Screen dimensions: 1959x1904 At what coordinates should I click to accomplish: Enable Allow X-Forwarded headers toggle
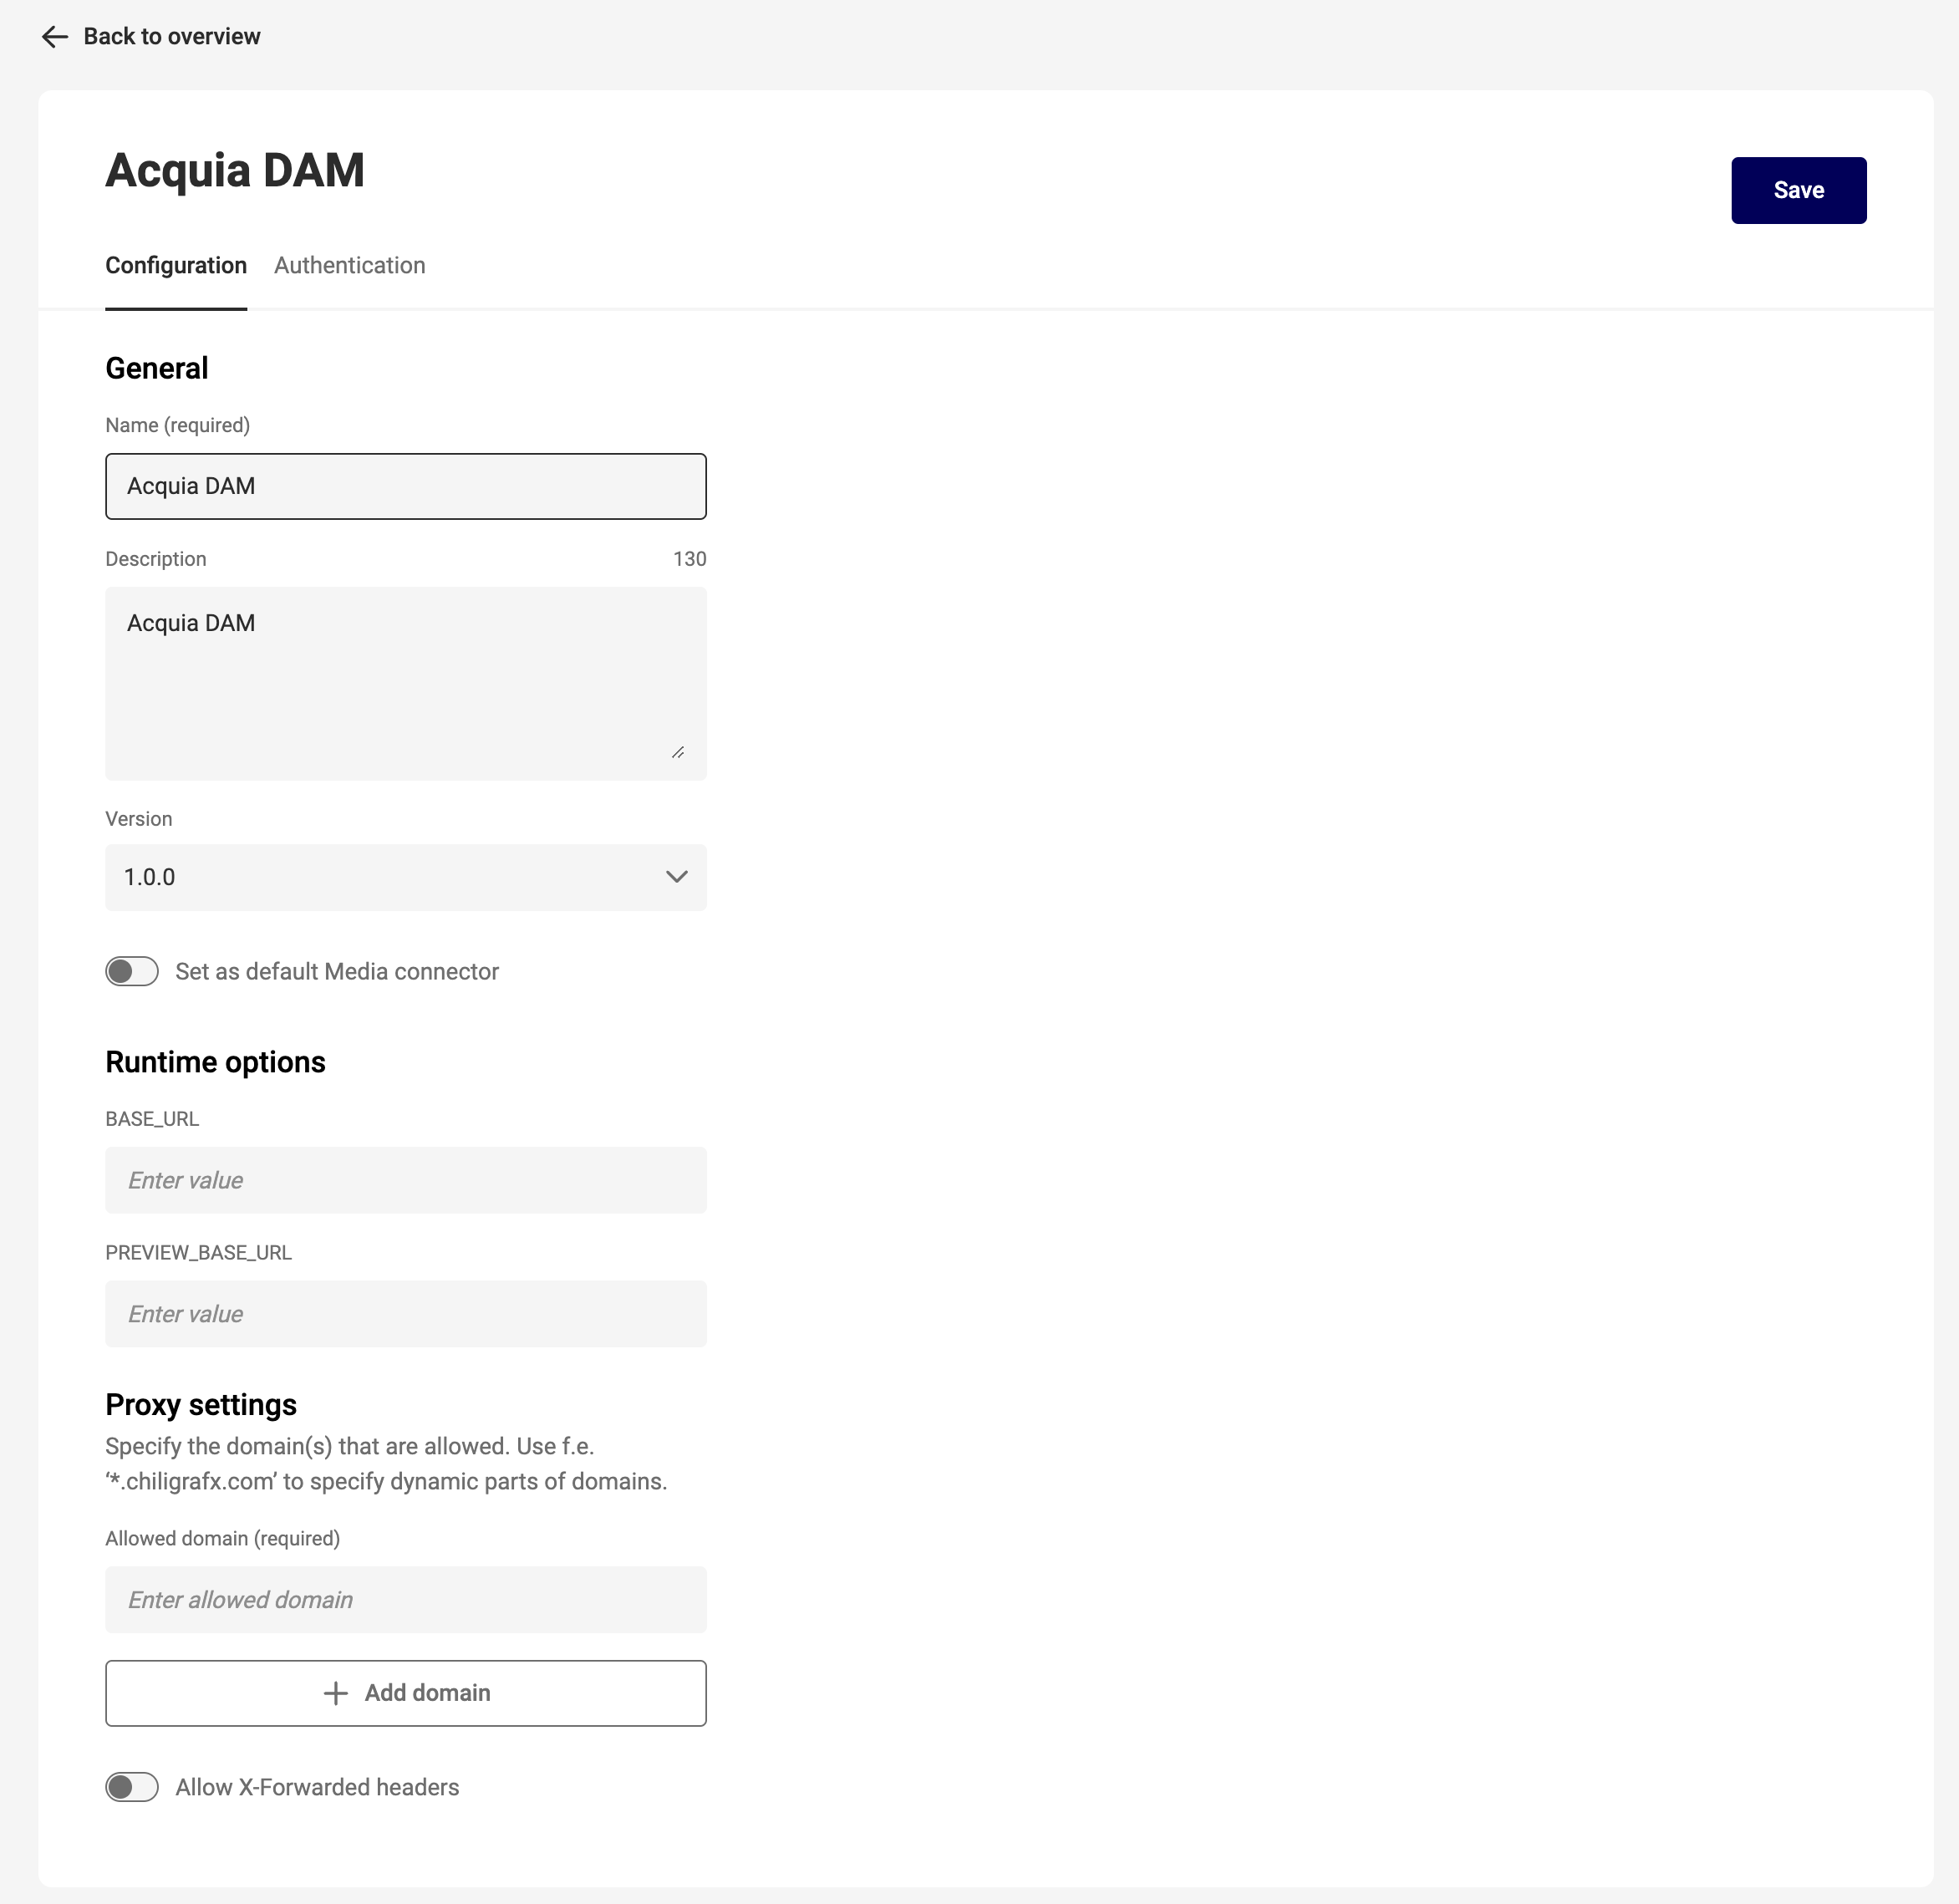[x=132, y=1787]
